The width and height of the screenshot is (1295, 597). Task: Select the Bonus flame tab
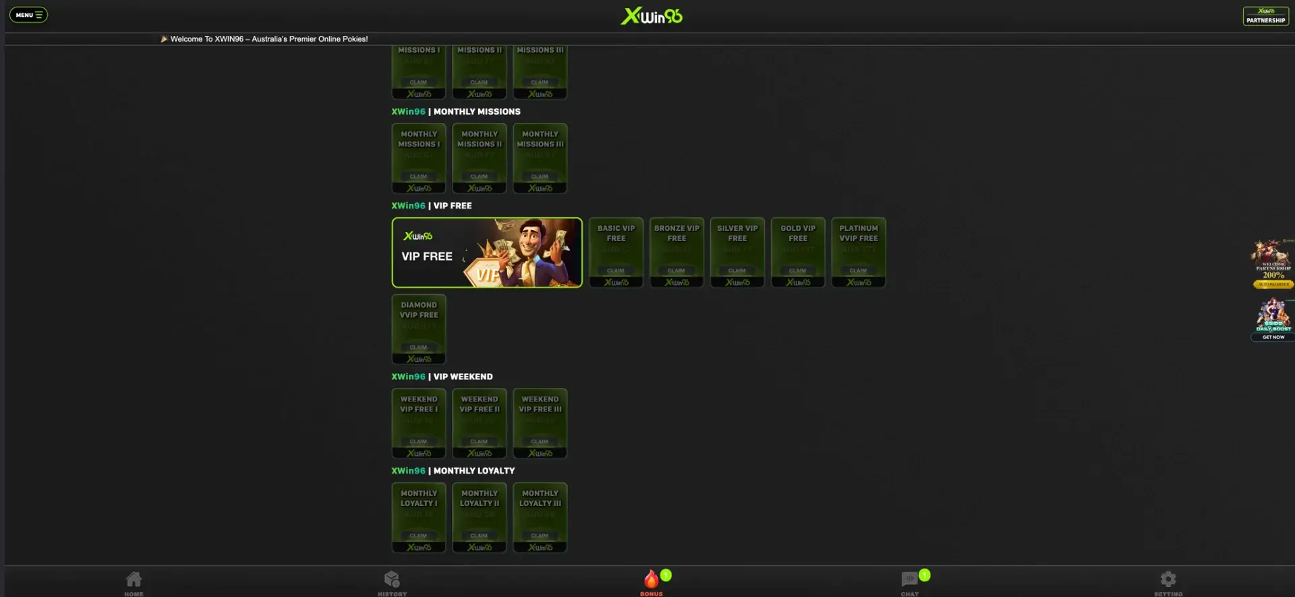point(652,583)
